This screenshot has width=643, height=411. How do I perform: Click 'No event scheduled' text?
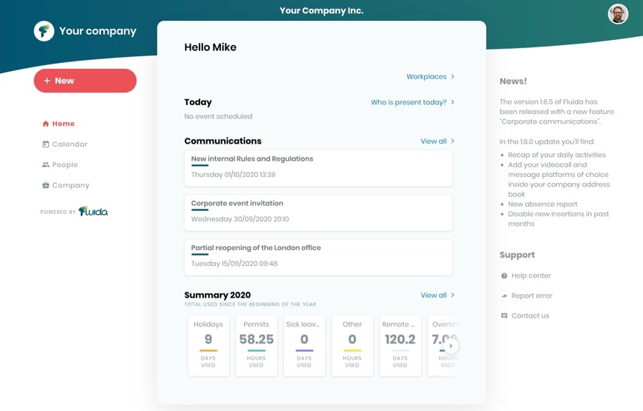tap(218, 116)
